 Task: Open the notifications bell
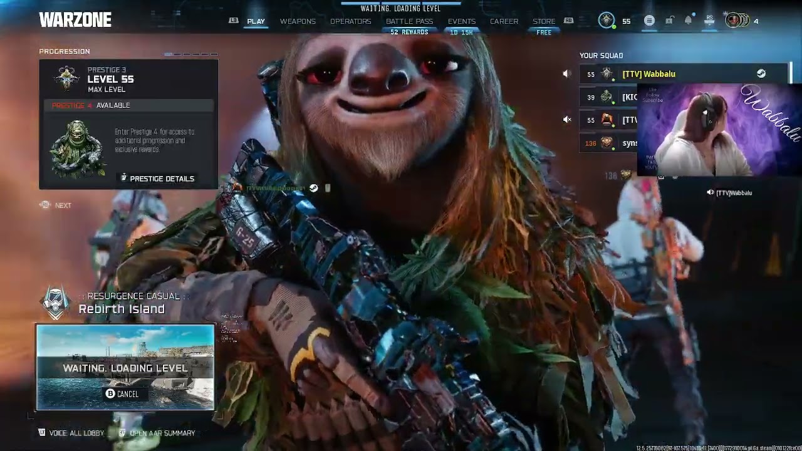(689, 21)
